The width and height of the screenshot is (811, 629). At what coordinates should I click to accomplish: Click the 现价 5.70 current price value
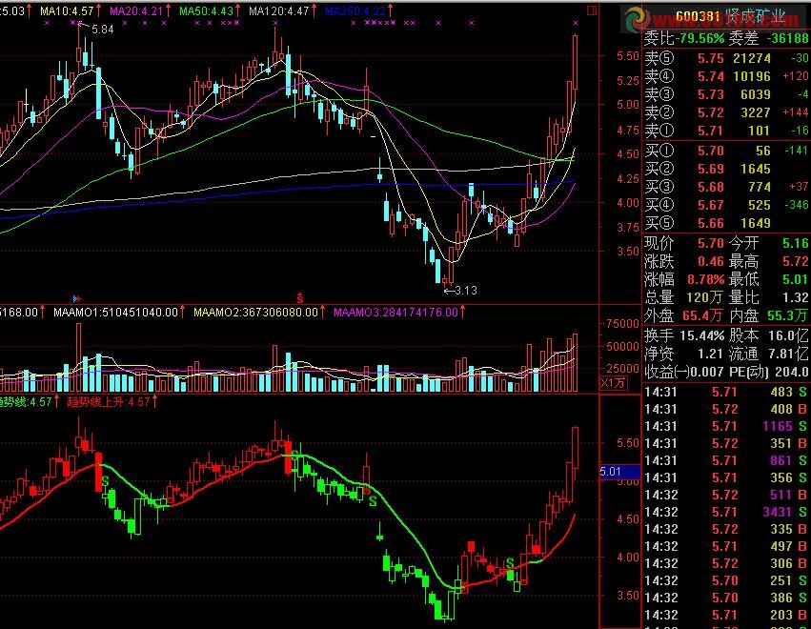[711, 243]
